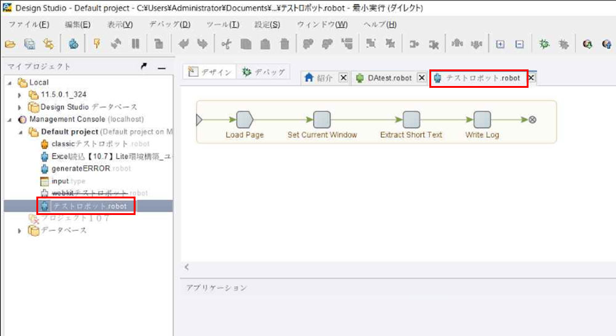616x336 pixels.
Task: Expand the Design Studio データベース folder
Action: [x=19, y=107]
